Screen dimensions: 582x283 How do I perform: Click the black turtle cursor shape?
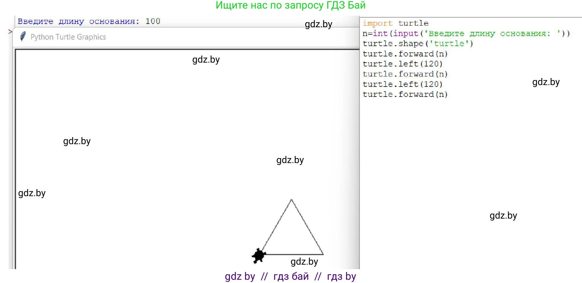(x=259, y=255)
